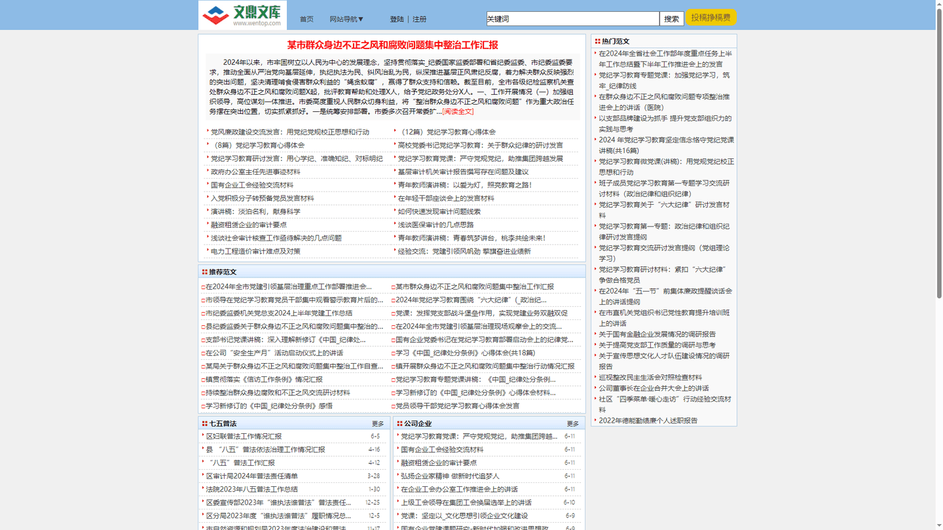Open 法院2023年八五普法工作总结 link
943x530 pixels.
(251, 489)
